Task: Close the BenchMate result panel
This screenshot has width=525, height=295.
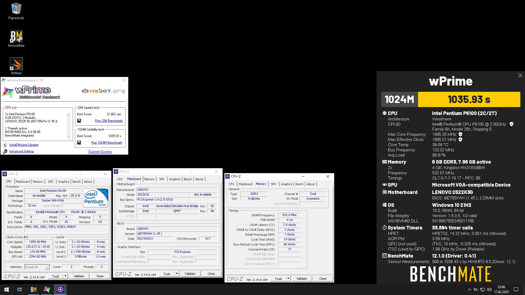Action: [x=520, y=75]
